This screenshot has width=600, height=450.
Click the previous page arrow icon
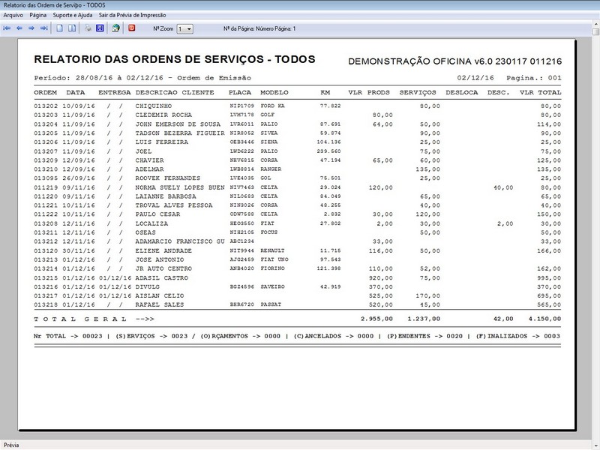click(19, 28)
